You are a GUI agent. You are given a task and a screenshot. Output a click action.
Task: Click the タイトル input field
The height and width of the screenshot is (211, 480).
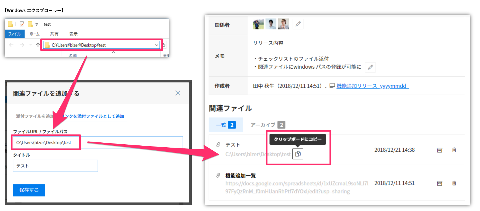click(55, 166)
